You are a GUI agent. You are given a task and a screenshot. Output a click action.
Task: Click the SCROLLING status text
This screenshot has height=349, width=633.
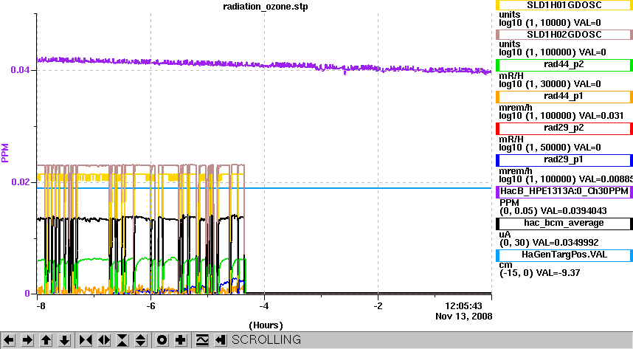266,339
